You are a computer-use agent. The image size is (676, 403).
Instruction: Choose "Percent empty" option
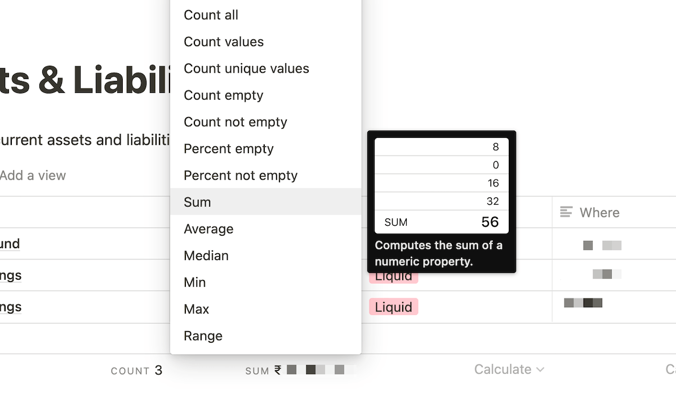229,149
